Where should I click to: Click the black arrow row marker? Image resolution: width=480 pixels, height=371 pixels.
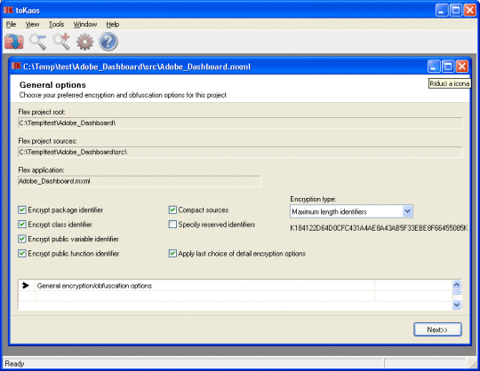(x=26, y=285)
